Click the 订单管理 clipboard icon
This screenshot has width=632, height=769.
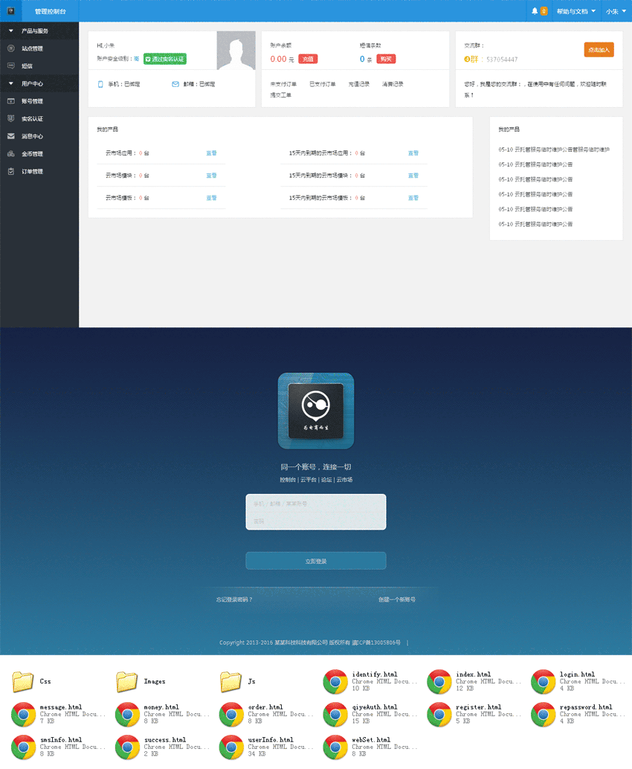tap(10, 172)
